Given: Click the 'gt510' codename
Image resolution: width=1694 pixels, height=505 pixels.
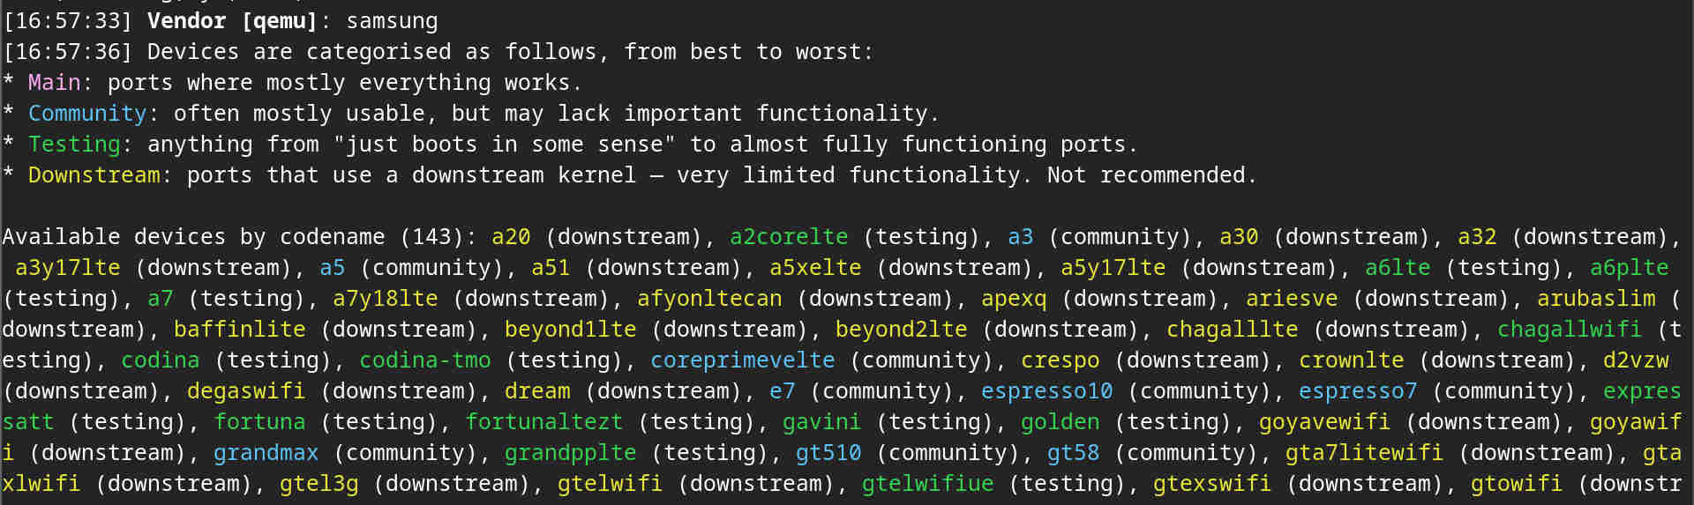Looking at the screenshot, I should [828, 453].
